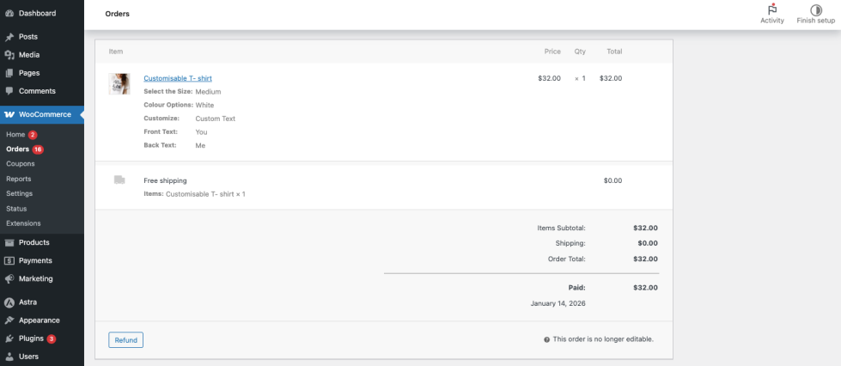Click the Marketing megaphone icon
This screenshot has height=366, width=841.
[x=9, y=278]
